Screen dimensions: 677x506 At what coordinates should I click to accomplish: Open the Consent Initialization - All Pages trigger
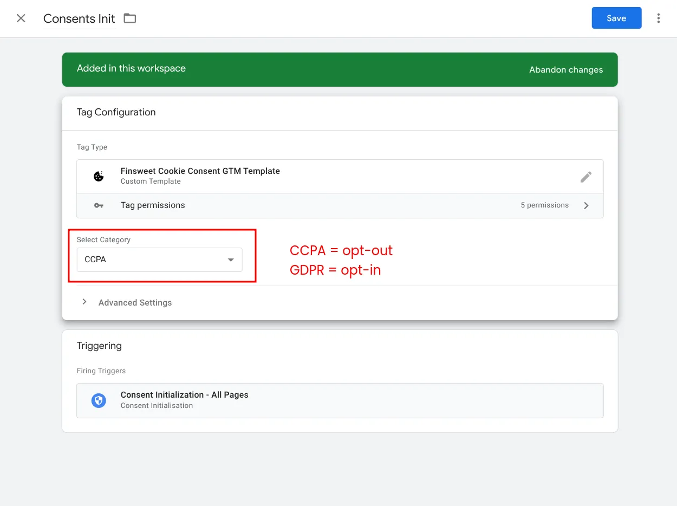coord(340,400)
